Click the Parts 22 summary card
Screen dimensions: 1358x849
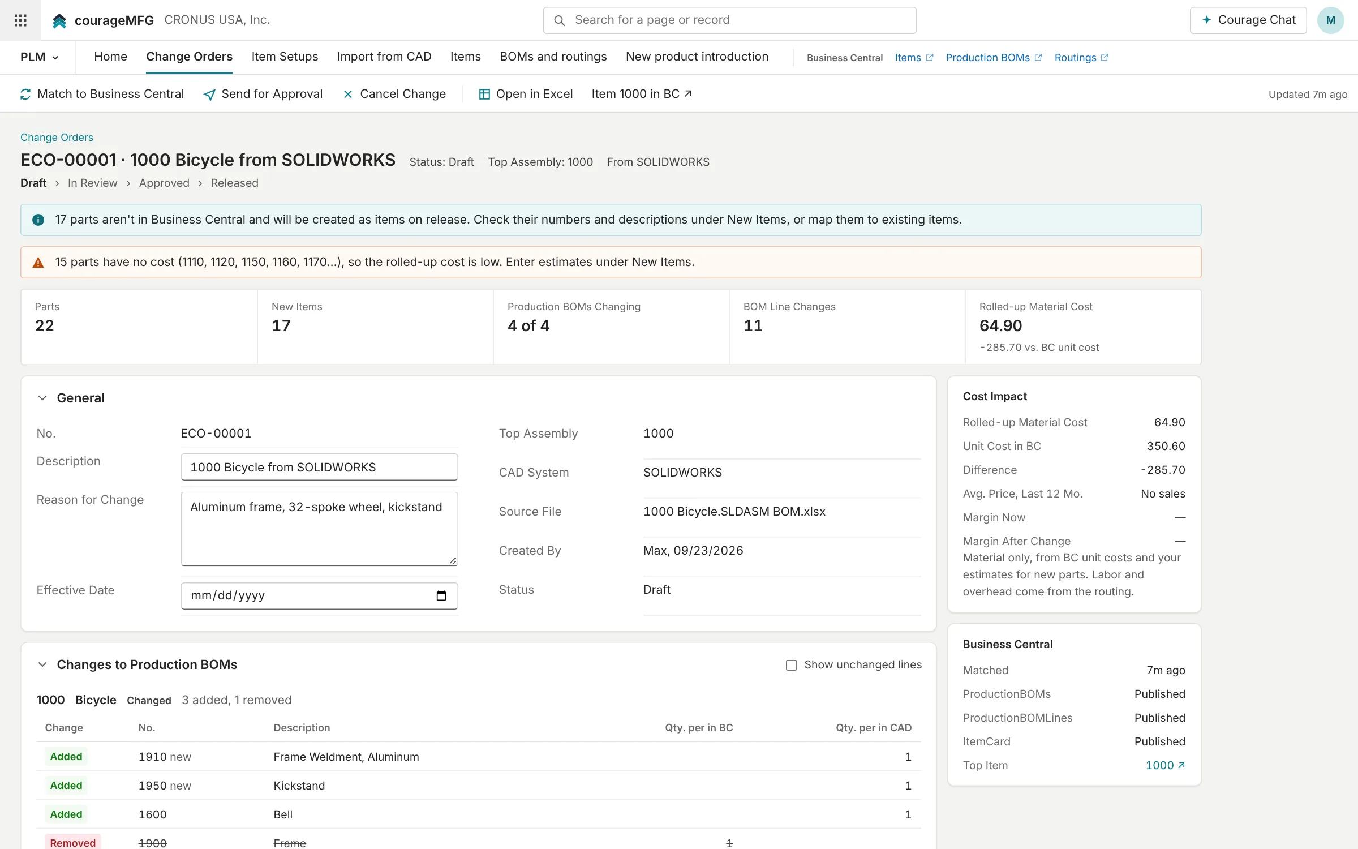(139, 327)
